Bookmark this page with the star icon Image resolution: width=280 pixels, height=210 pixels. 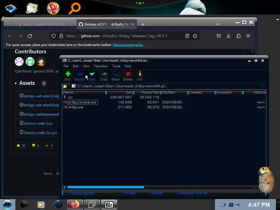(195, 36)
